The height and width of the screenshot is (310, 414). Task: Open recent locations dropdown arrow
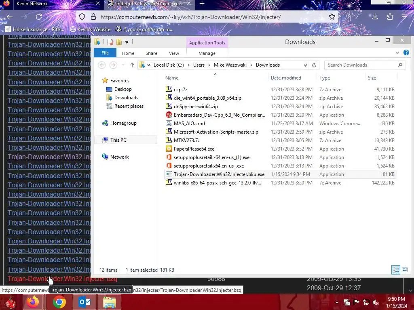tap(123, 65)
